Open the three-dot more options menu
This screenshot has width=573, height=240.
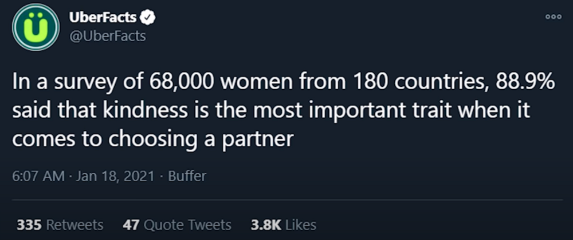pos(554,17)
